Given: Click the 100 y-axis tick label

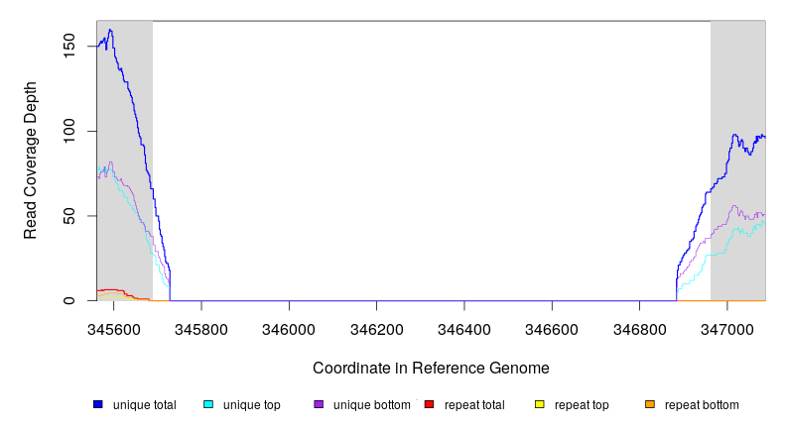Looking at the screenshot, I should 71,131.
